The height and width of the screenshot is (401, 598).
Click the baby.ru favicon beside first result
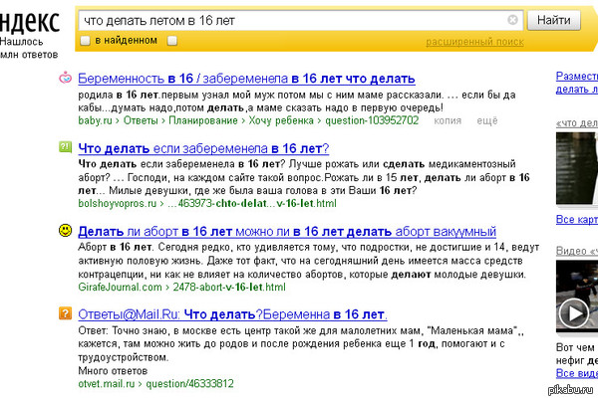pyautogui.click(x=65, y=78)
